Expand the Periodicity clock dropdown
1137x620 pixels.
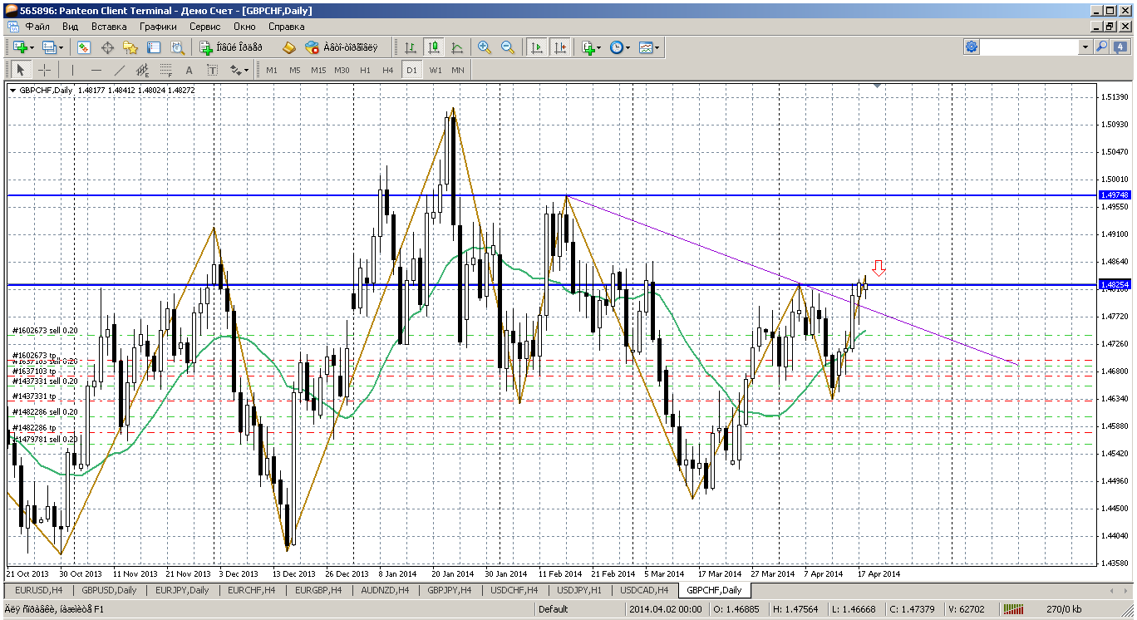pos(628,48)
